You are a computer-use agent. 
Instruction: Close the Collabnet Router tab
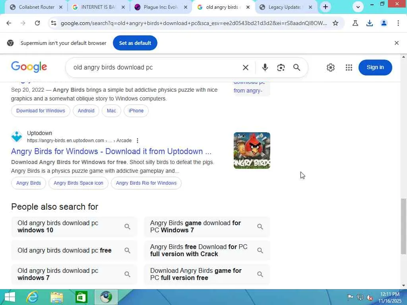(61, 7)
